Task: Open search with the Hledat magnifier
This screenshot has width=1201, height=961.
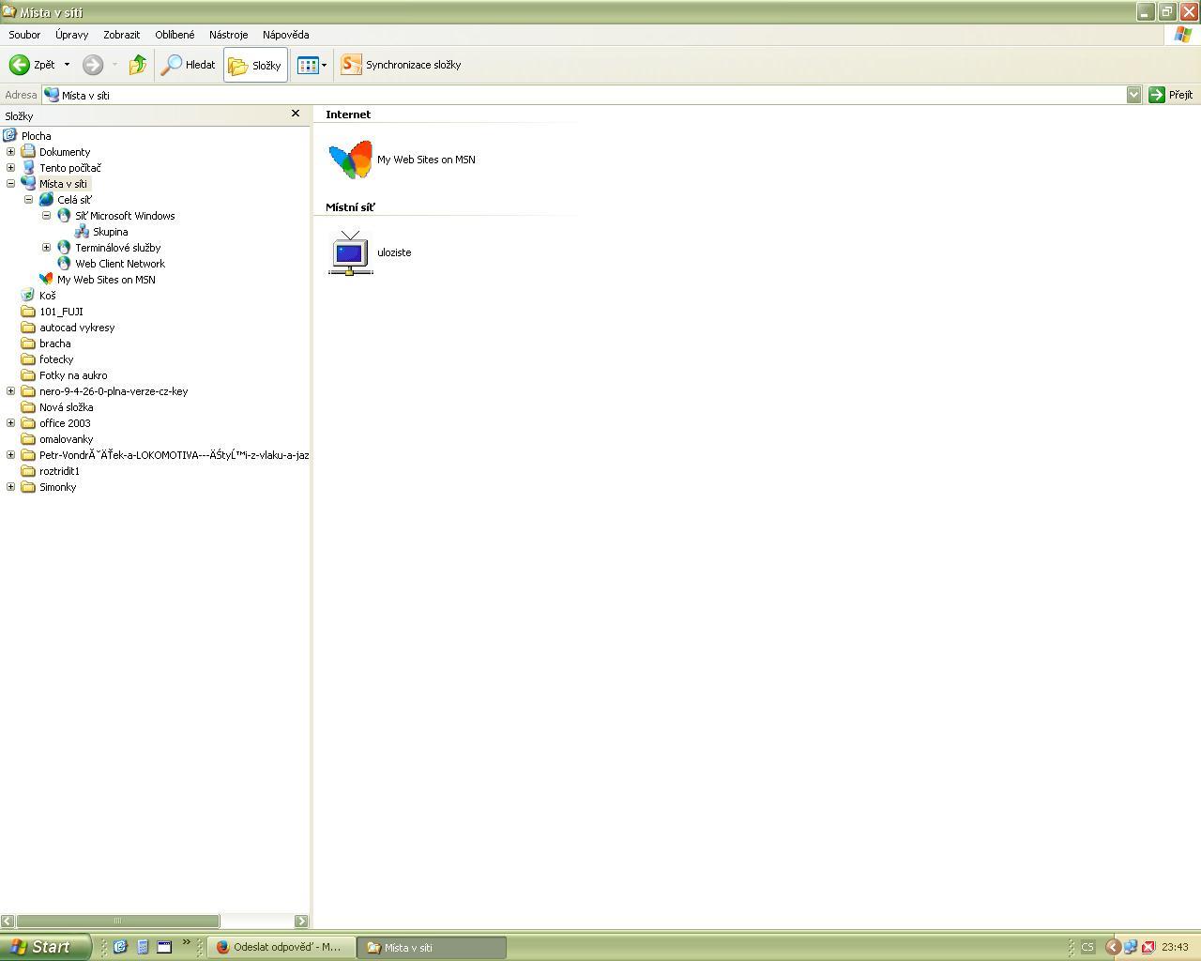Action: (x=172, y=65)
